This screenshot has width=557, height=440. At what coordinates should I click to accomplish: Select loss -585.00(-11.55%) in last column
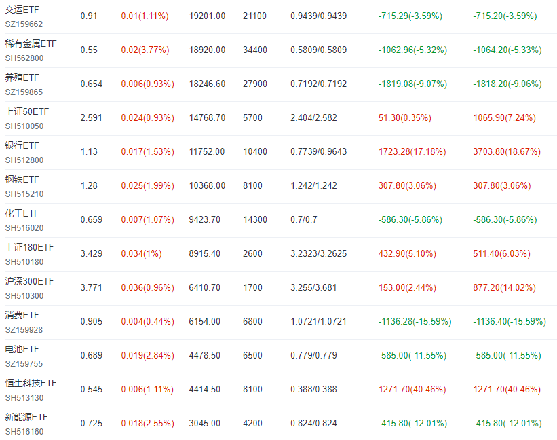507,355
